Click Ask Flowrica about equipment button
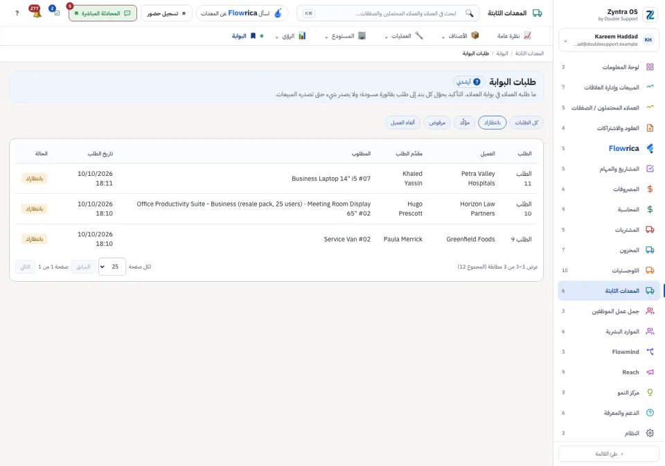Screen dimensions: 665x466 point(242,13)
